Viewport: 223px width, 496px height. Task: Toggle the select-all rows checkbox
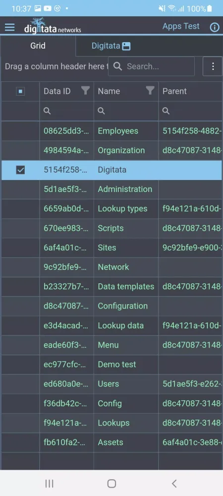(x=20, y=91)
